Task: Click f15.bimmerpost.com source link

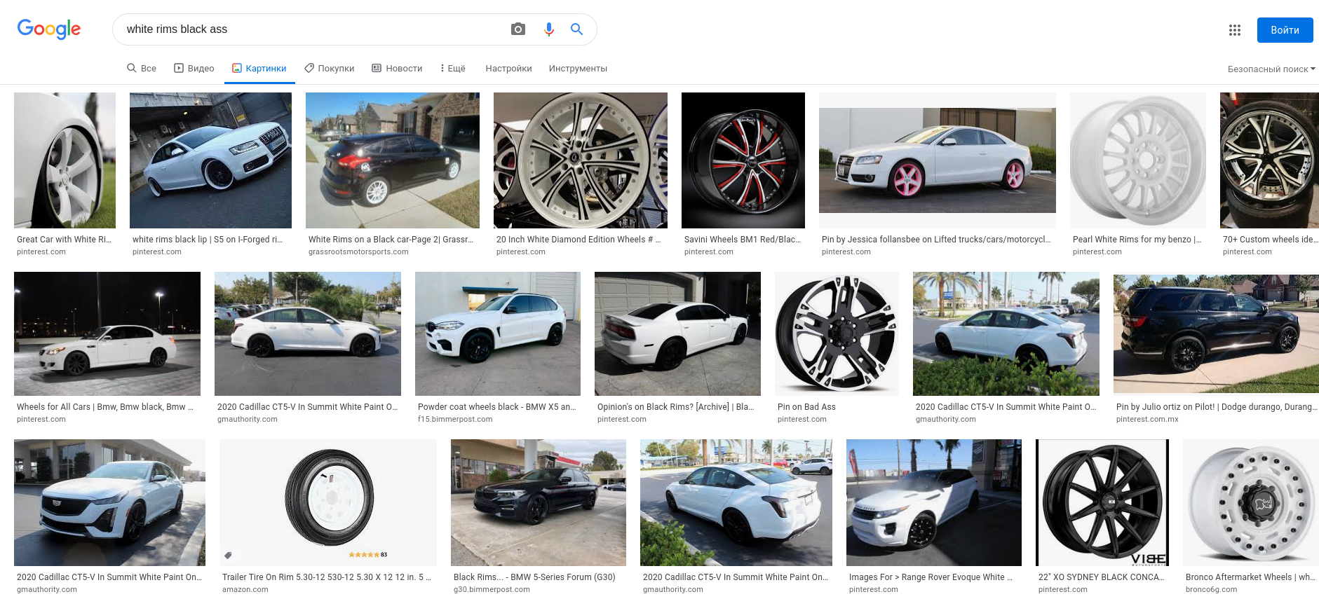Action: point(455,420)
